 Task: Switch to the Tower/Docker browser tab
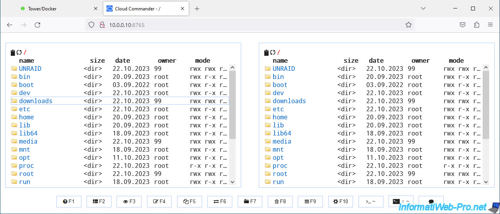coord(42,8)
